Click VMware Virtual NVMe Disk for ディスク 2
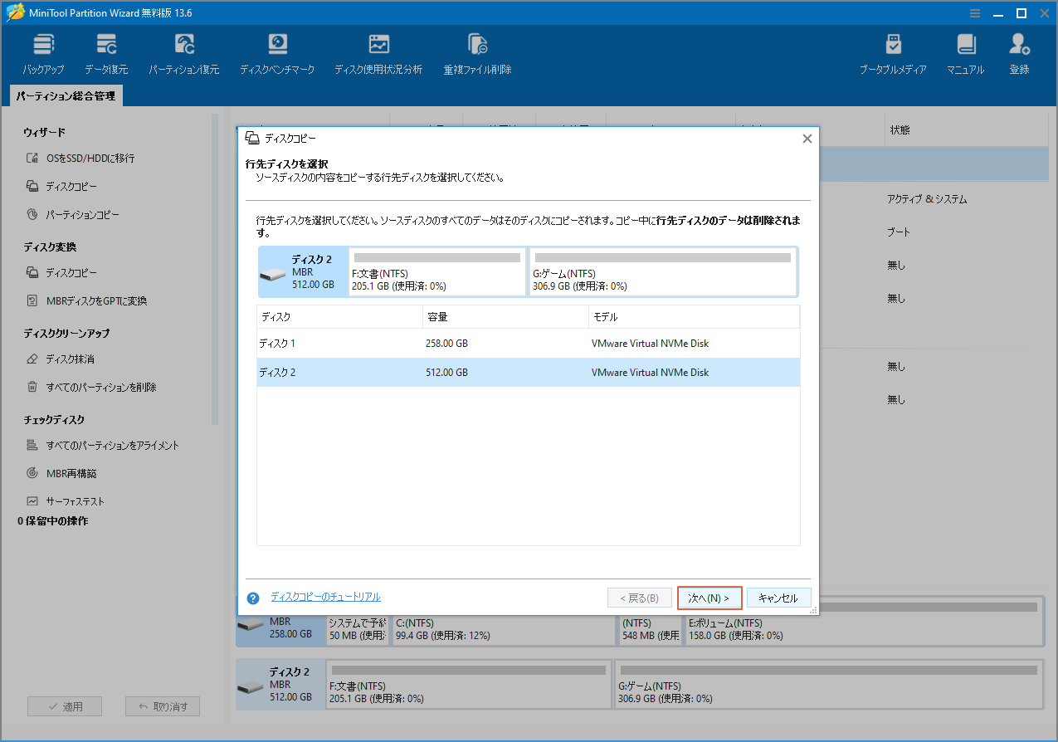 click(x=651, y=373)
